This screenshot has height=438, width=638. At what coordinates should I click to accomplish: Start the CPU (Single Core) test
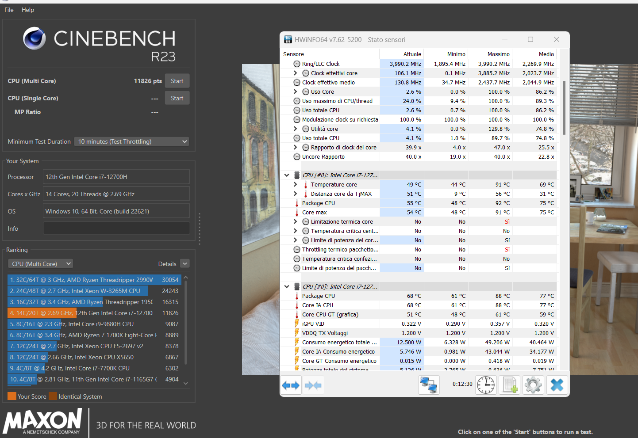[177, 98]
